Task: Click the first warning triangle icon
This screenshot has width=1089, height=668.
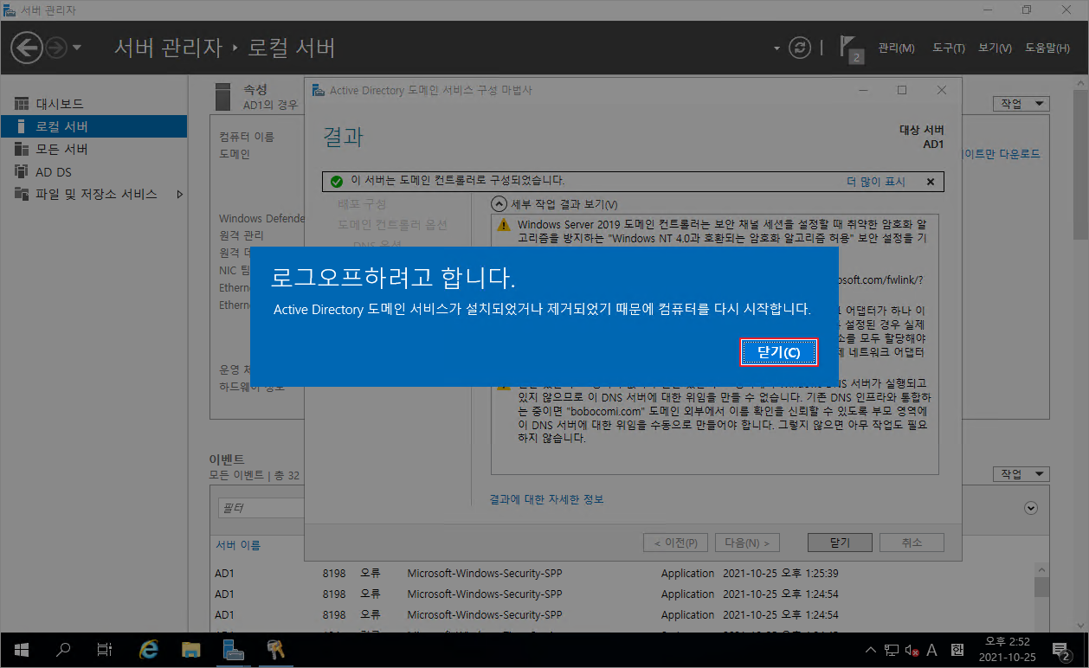Action: point(503,225)
